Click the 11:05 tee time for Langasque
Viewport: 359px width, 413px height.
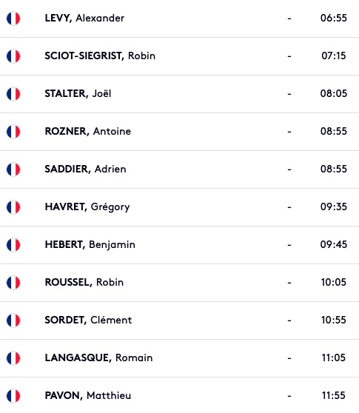click(333, 357)
